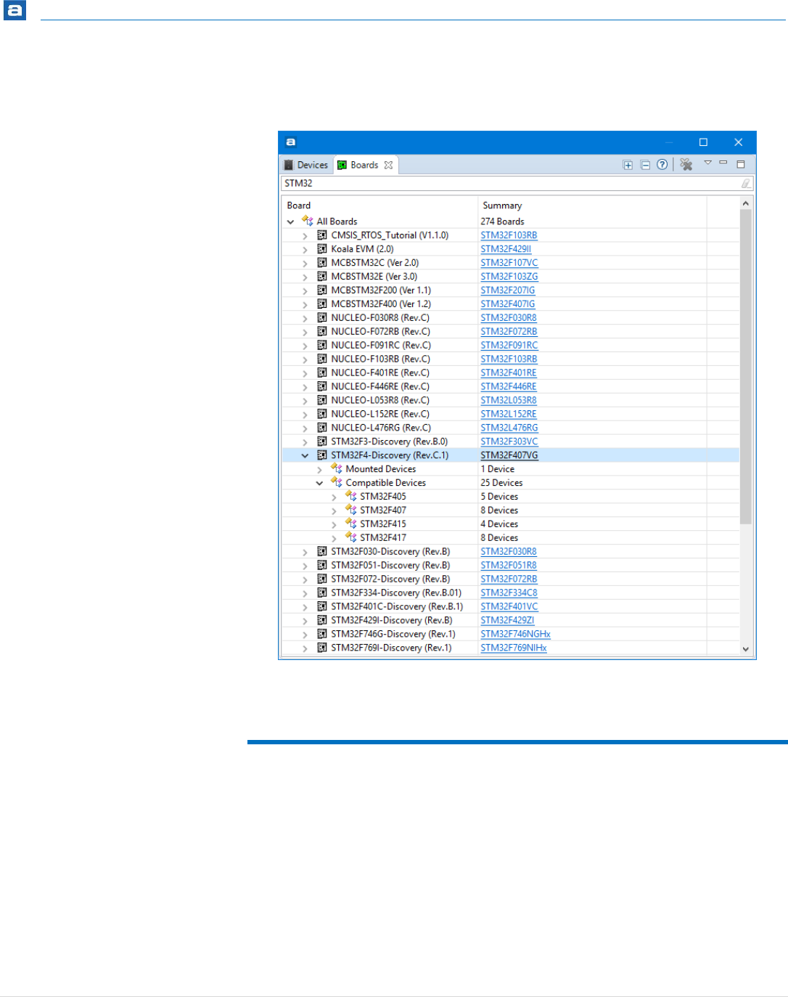788x997 pixels.
Task: Expand the STM32F429I-Discovery (Rev.B) board
Action: pos(305,621)
